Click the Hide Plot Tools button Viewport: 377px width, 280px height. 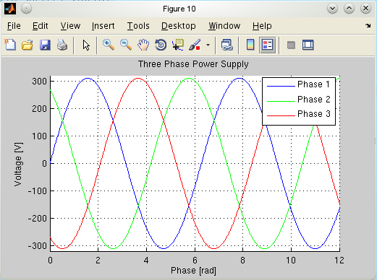pyautogui.click(x=291, y=45)
